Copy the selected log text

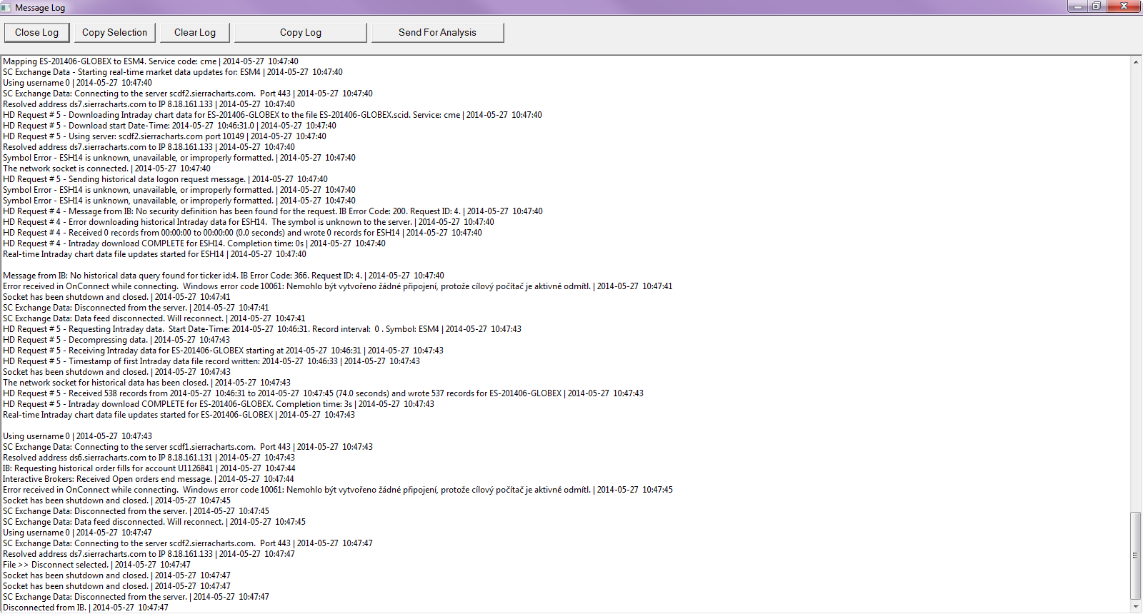click(x=114, y=33)
